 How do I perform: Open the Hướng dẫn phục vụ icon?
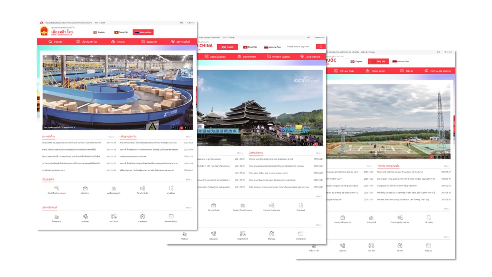[x=342, y=217]
